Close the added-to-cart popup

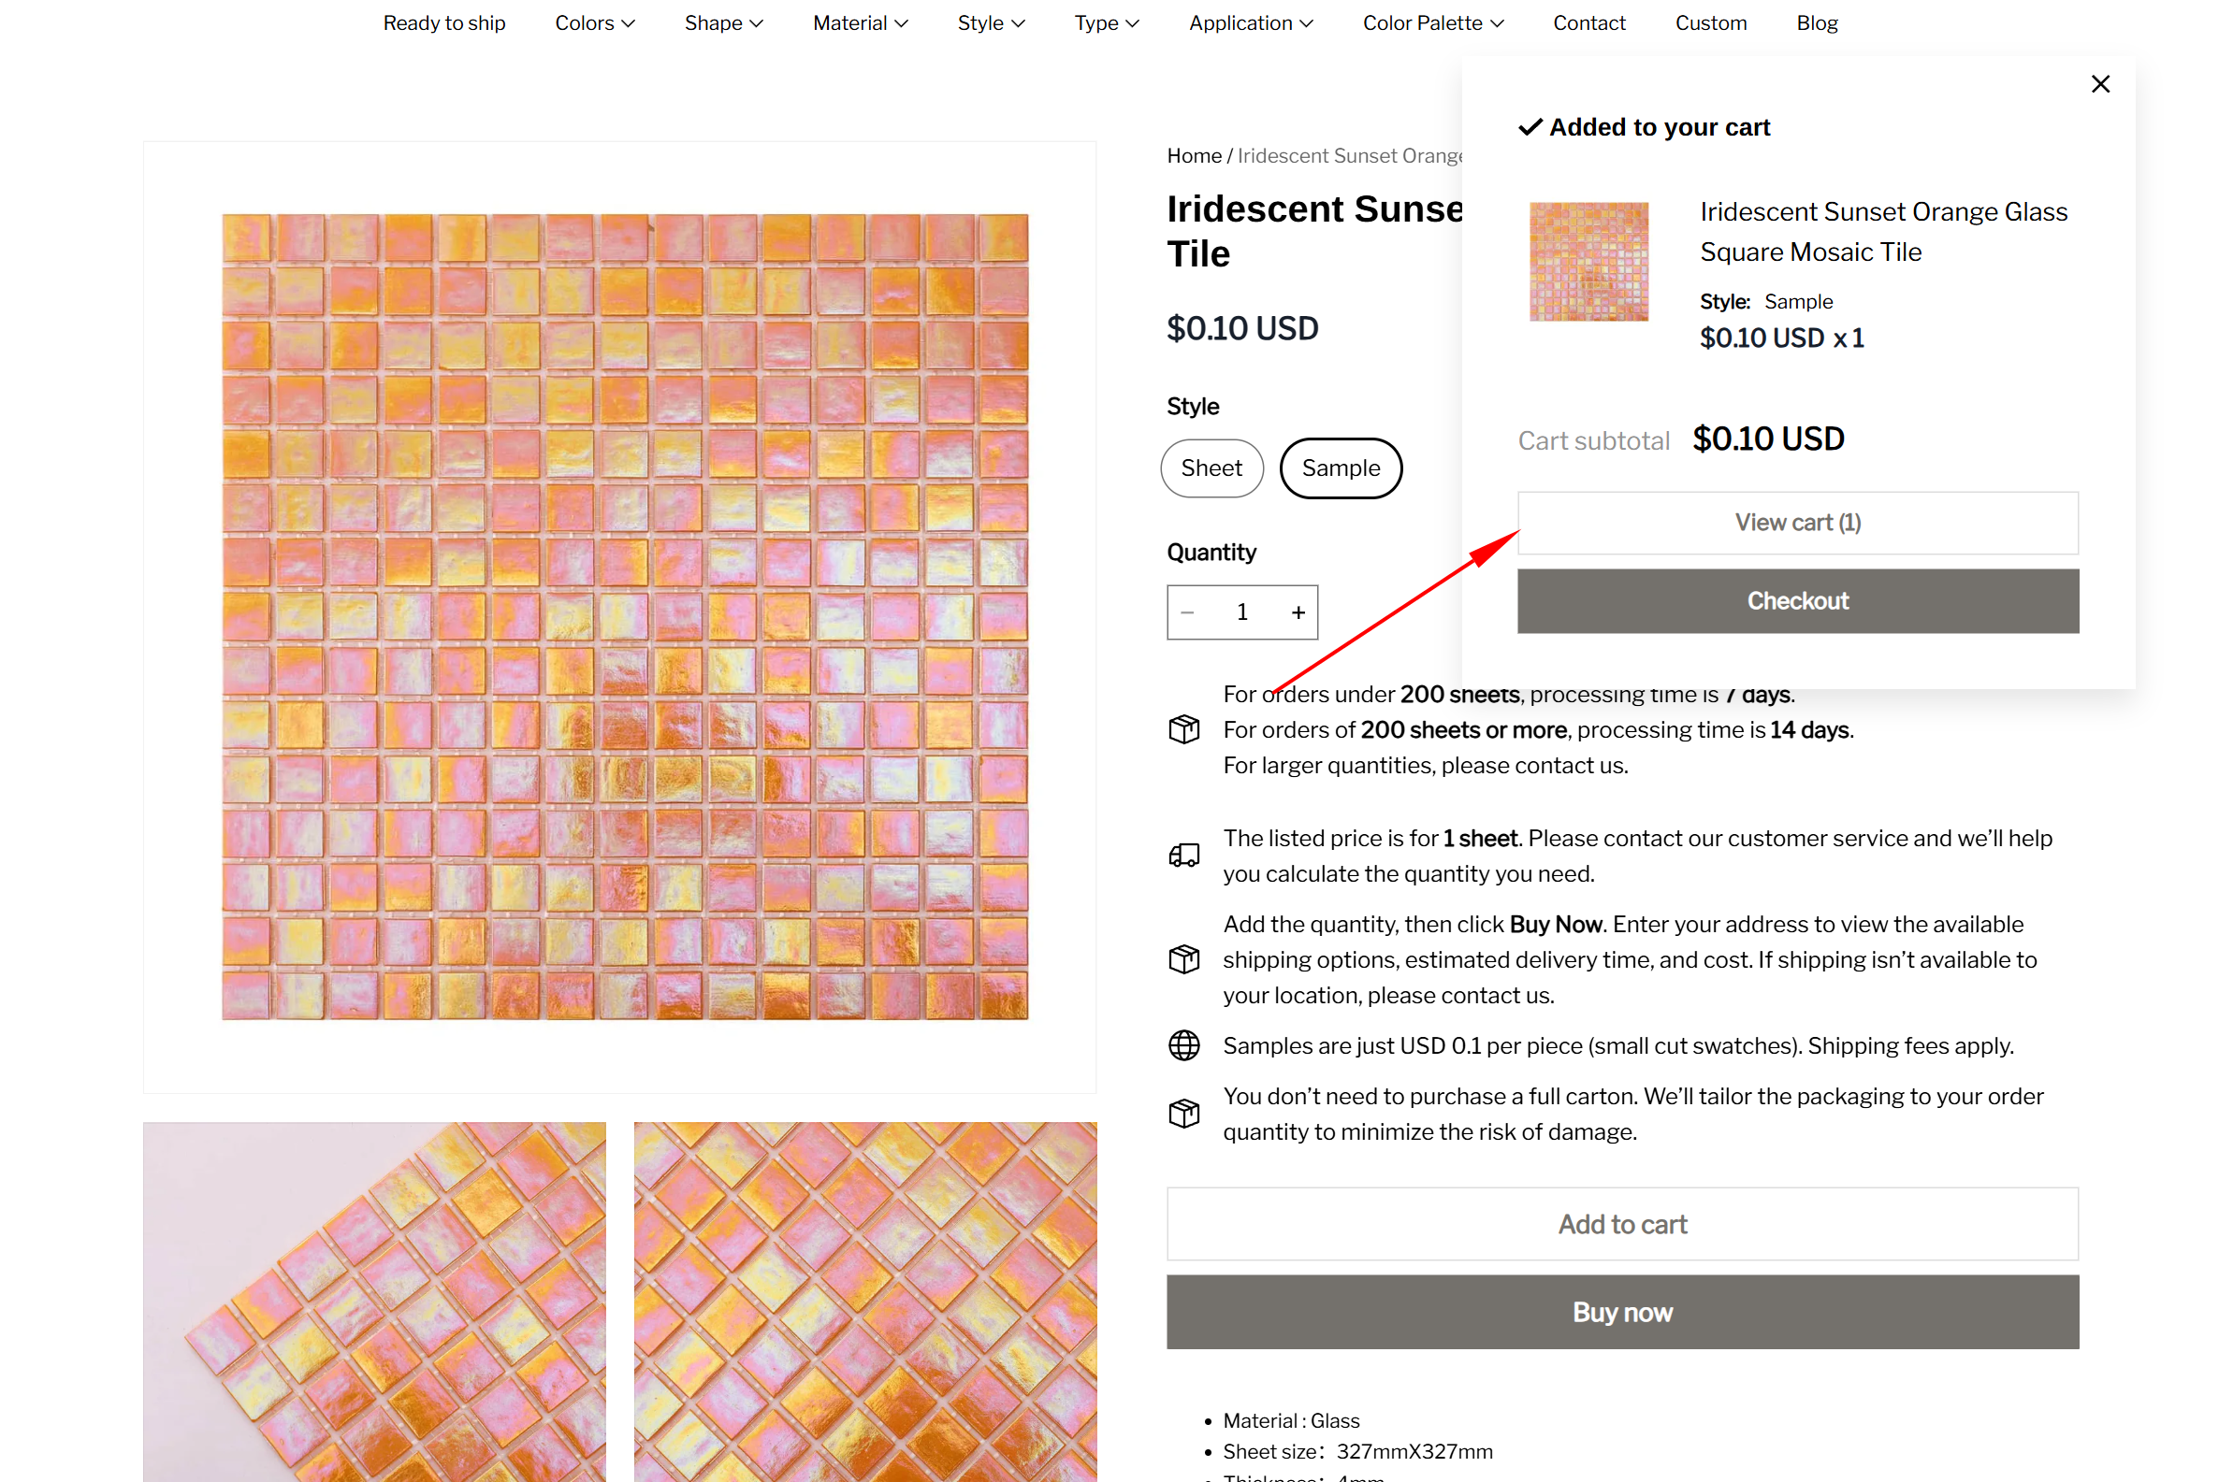(2100, 84)
